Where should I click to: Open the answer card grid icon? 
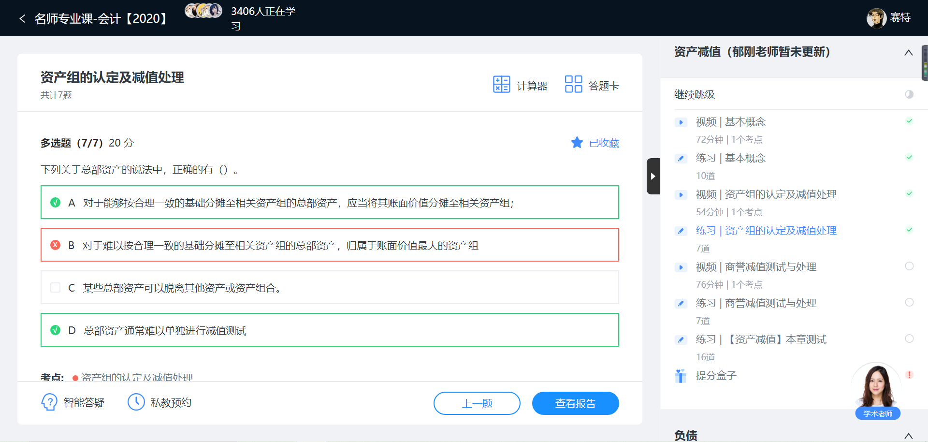click(x=573, y=84)
